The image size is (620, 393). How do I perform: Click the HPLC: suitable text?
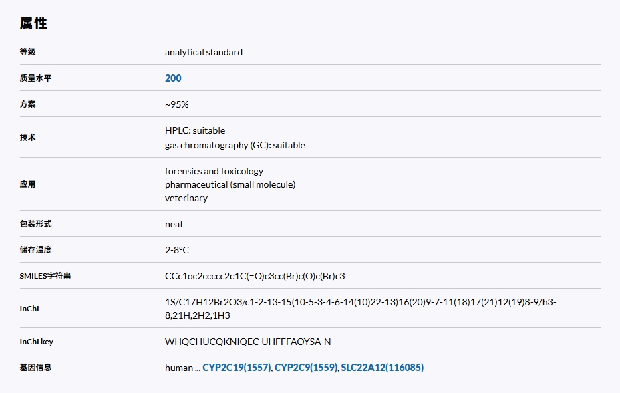point(195,130)
